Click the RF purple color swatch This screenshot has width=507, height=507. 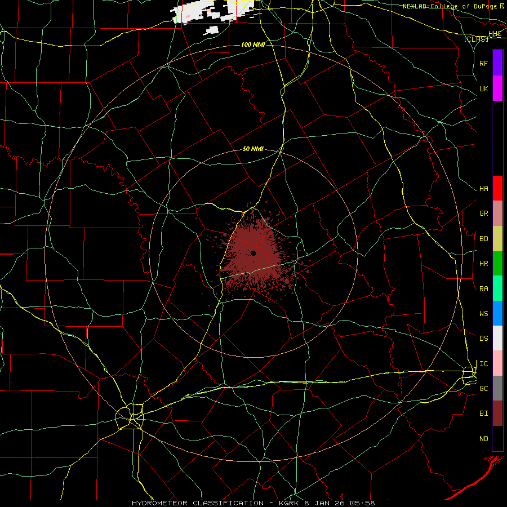497,63
